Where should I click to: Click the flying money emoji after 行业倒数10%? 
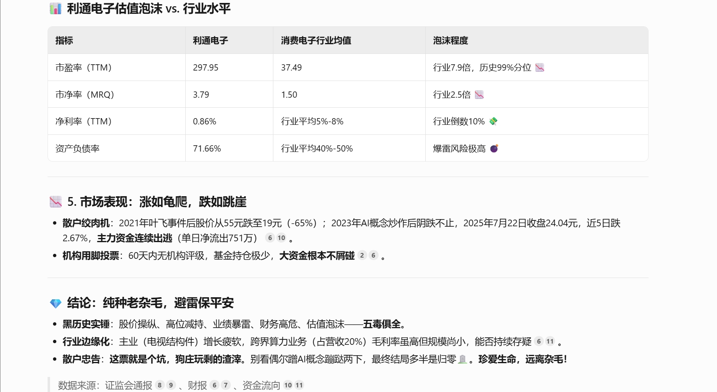pos(493,121)
